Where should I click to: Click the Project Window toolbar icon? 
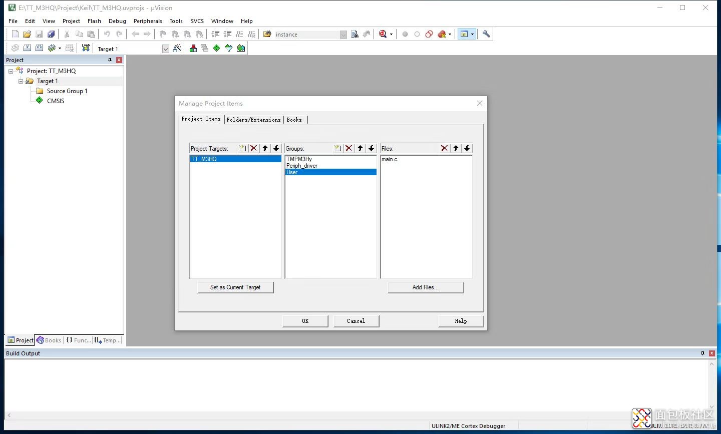(x=464, y=34)
